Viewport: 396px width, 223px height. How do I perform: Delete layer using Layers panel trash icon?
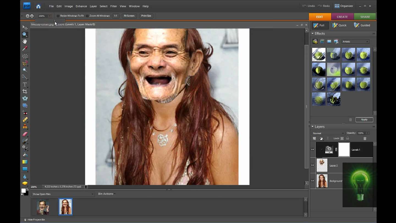point(365,138)
